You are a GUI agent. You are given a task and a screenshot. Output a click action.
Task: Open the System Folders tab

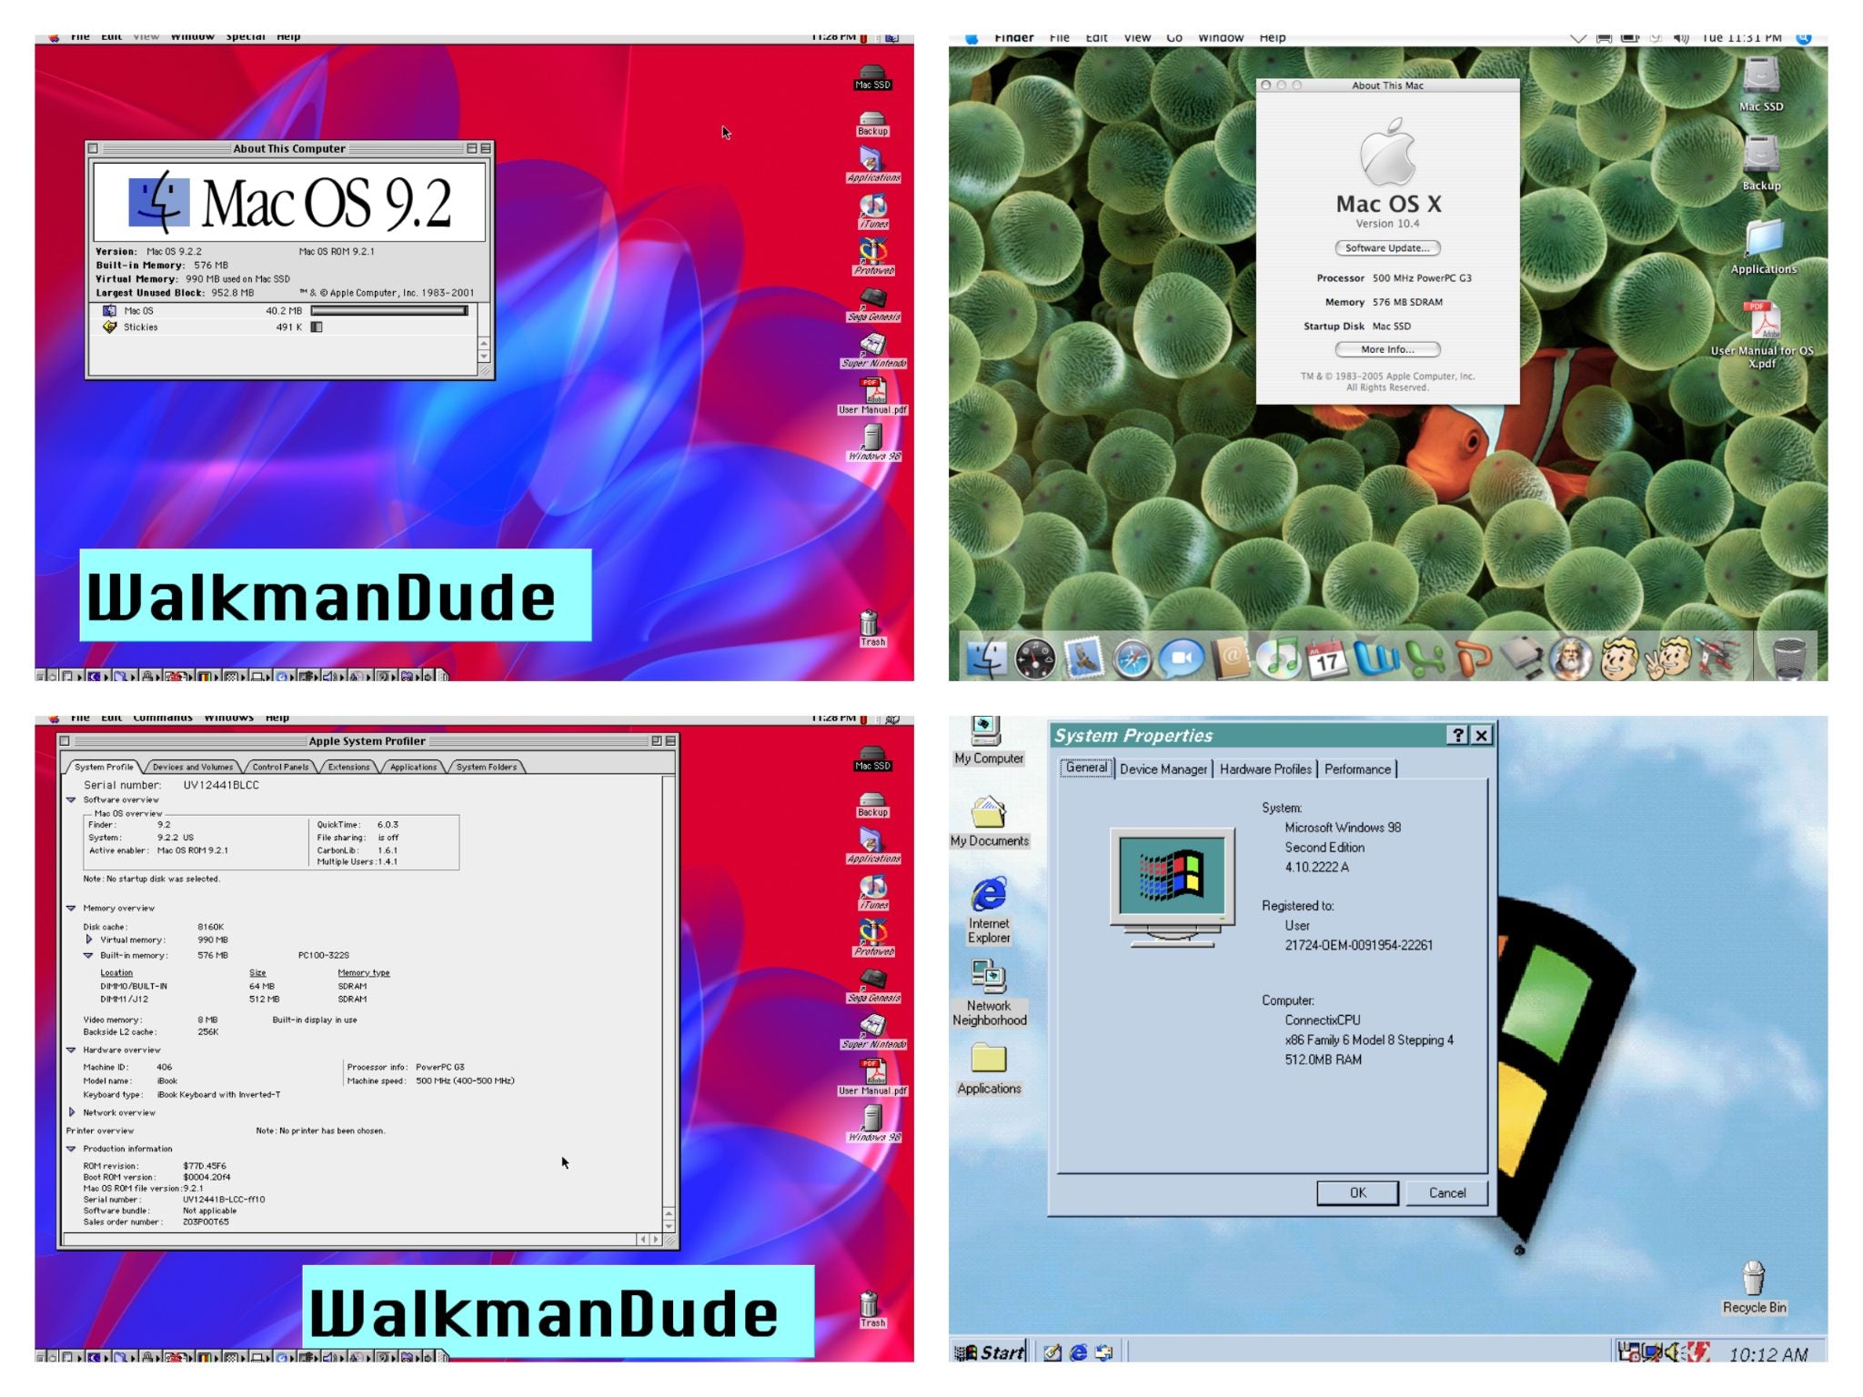(x=486, y=767)
